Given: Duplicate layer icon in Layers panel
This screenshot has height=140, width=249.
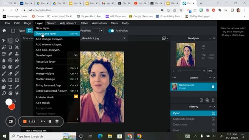Looking at the screenshot, I should 207,100.
